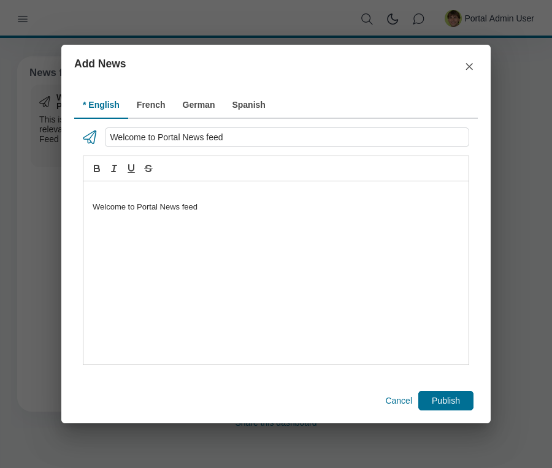
Task: Switch to the German tab
Action: [198, 105]
